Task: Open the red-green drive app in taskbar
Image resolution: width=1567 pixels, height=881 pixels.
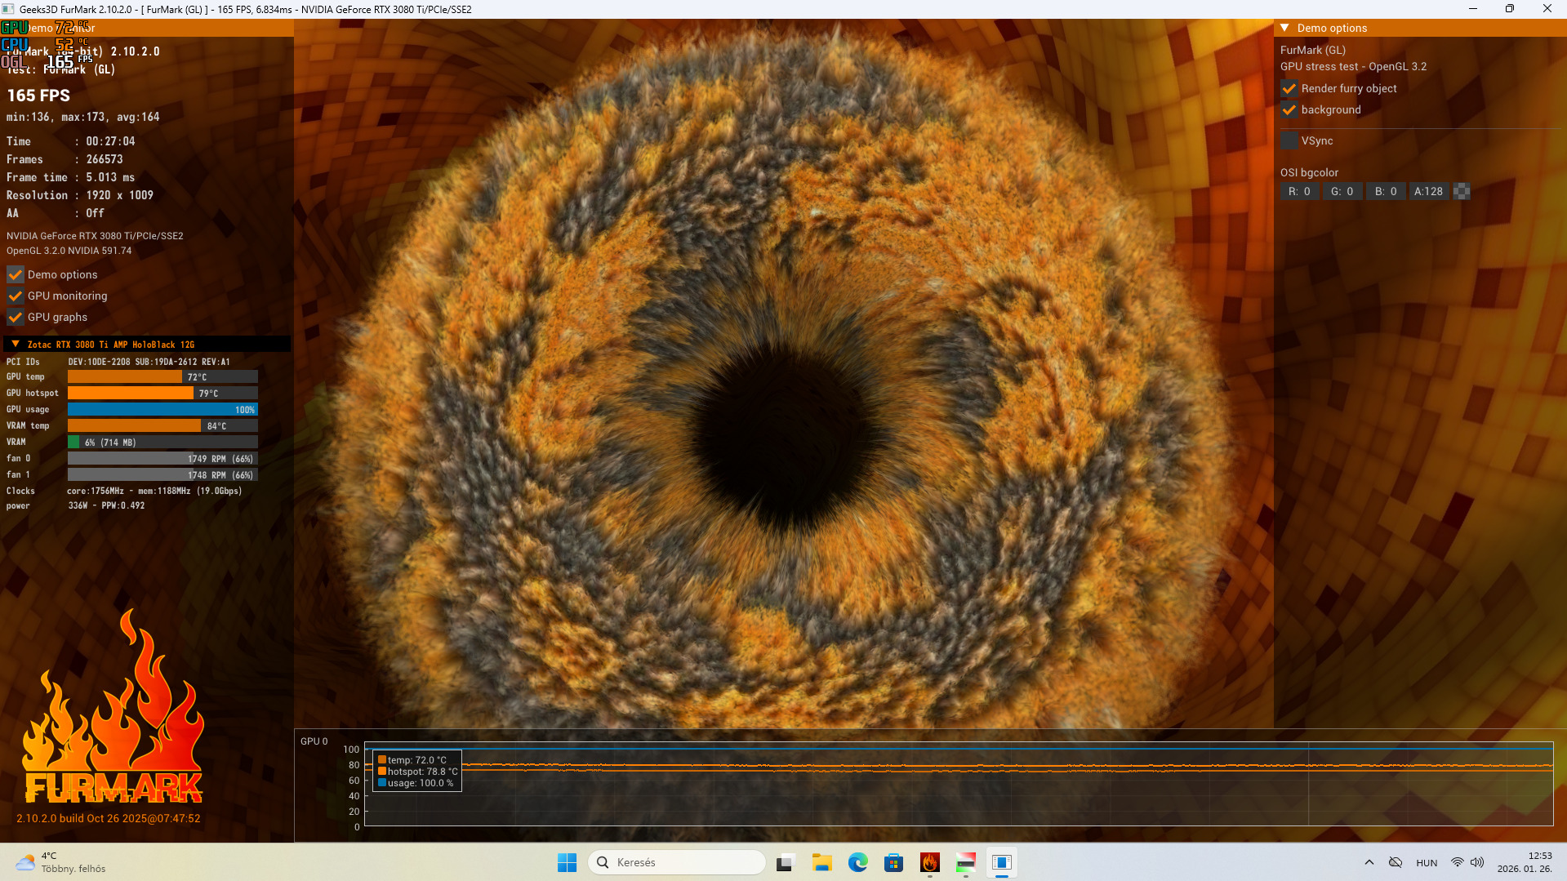Action: pos(965,862)
